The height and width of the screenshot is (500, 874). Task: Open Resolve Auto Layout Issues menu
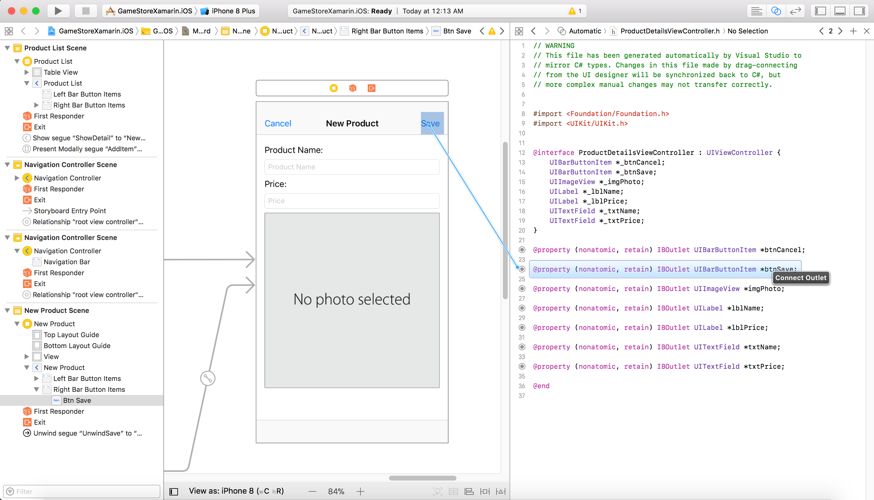tap(500, 491)
